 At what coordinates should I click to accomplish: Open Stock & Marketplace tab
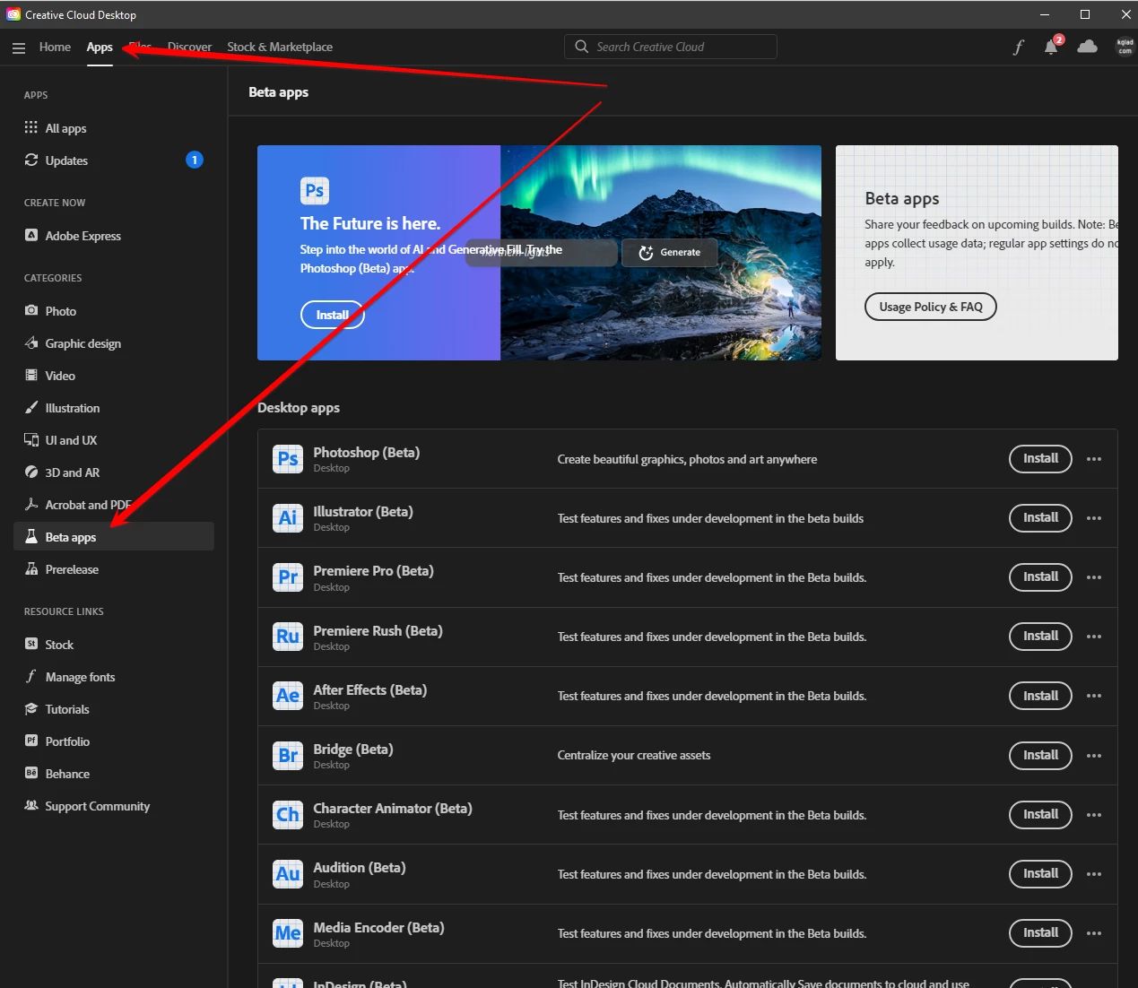click(280, 47)
